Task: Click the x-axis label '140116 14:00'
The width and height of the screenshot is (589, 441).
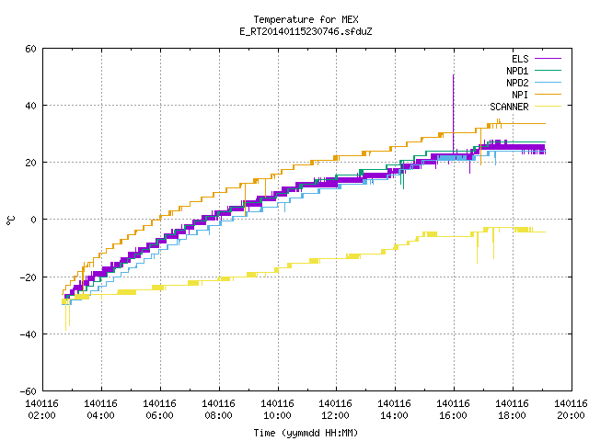Action: [395, 410]
